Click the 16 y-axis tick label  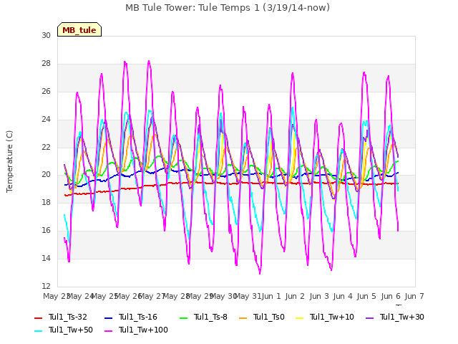46,230
